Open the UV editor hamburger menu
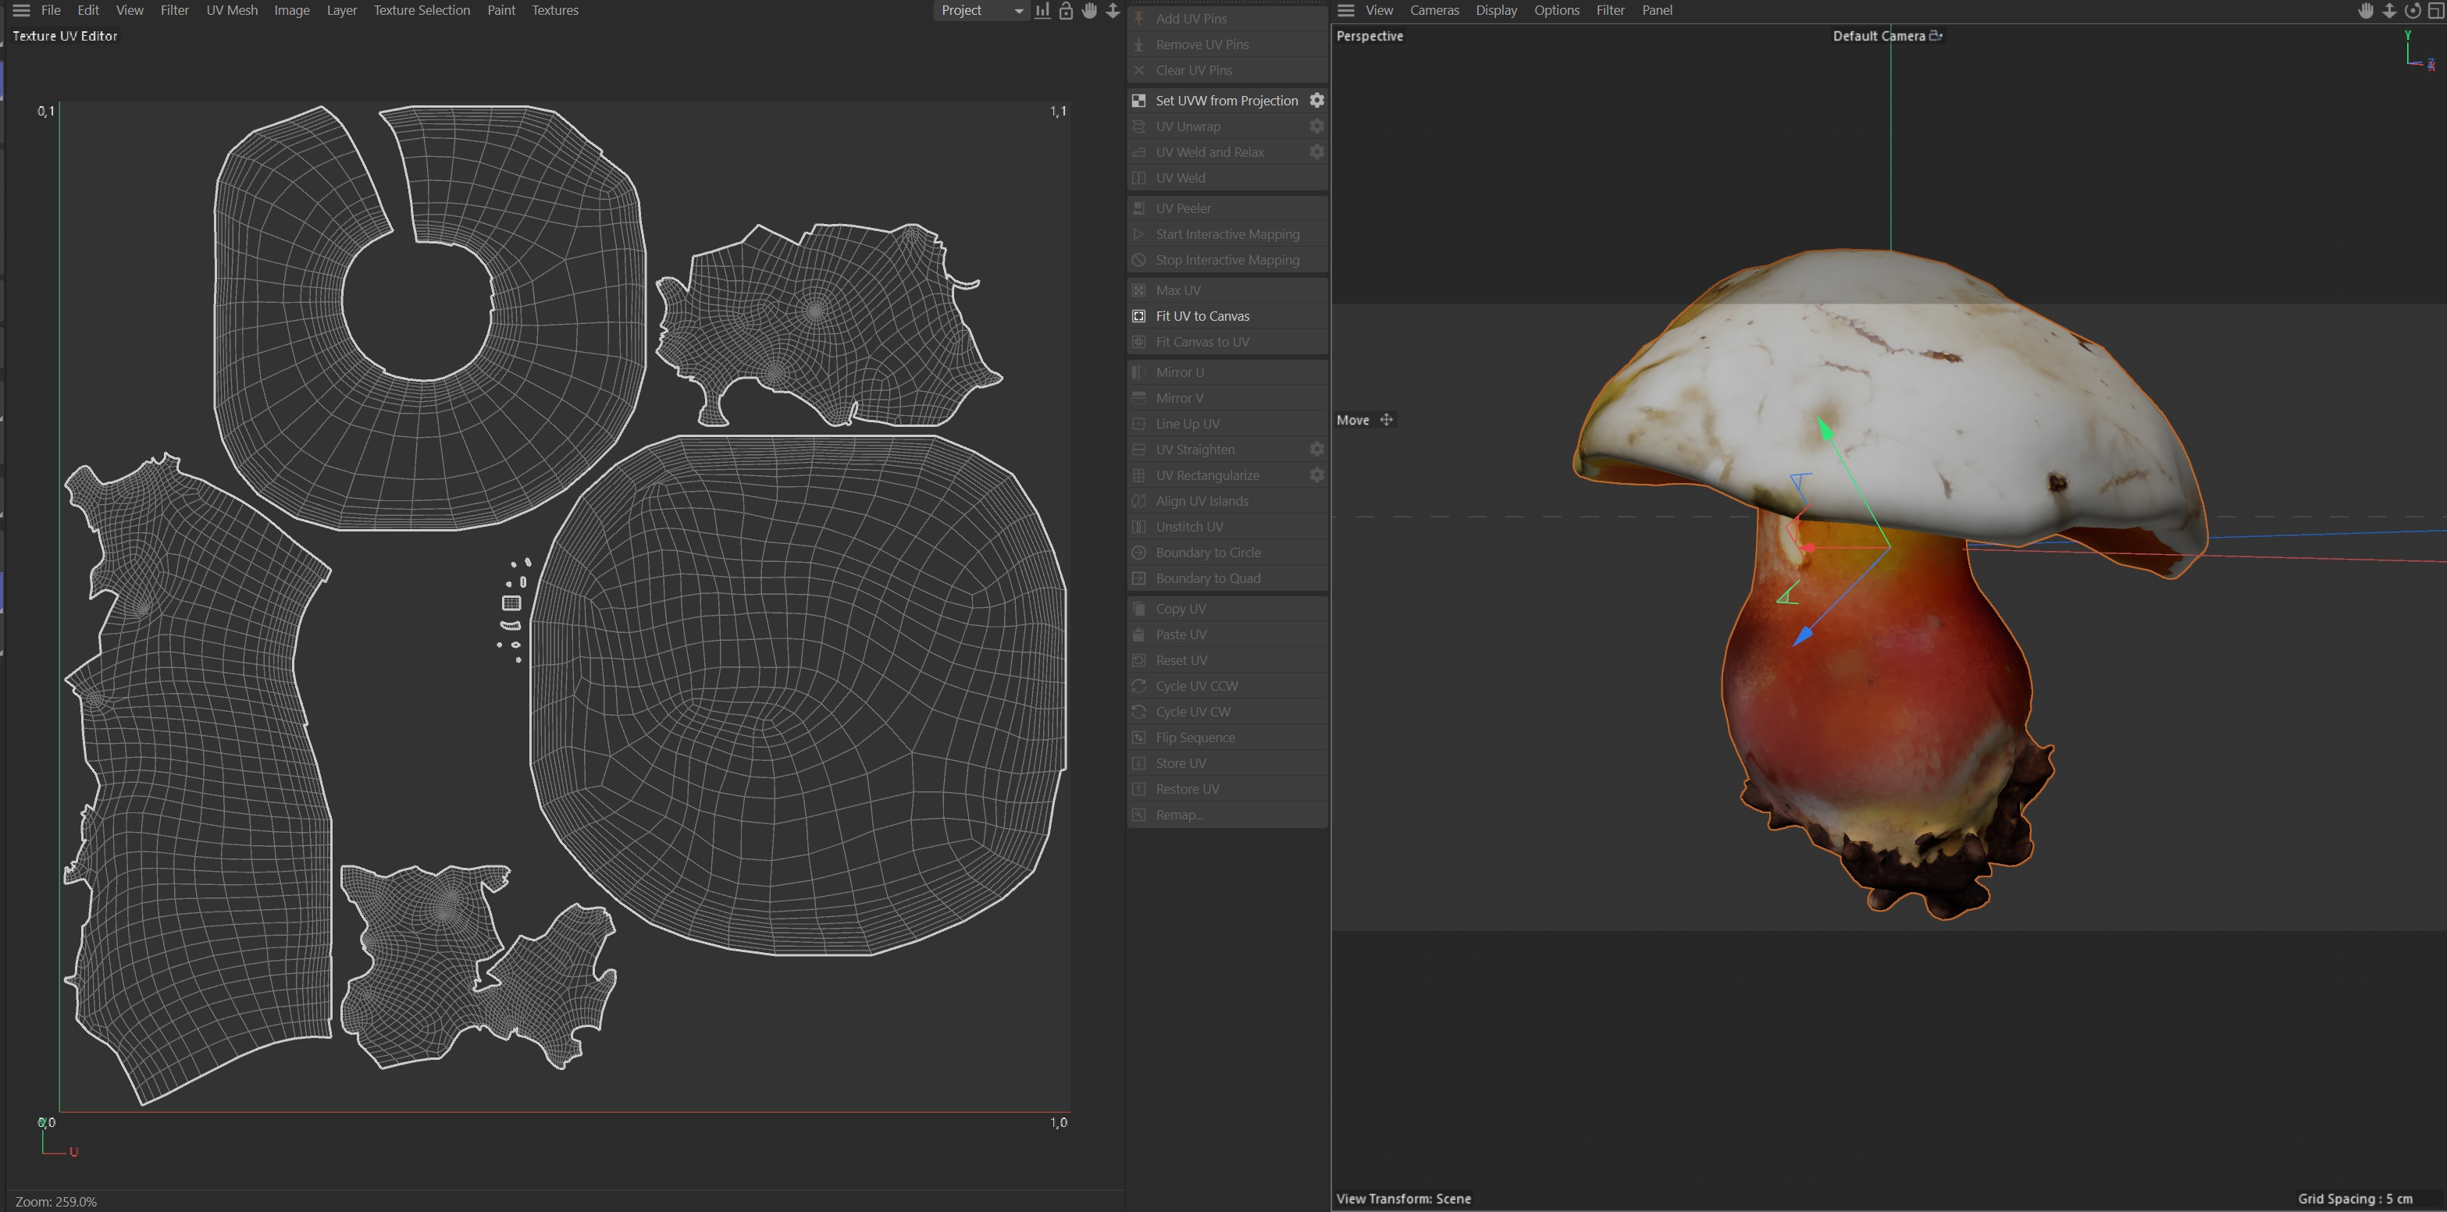2447x1212 pixels. click(21, 10)
